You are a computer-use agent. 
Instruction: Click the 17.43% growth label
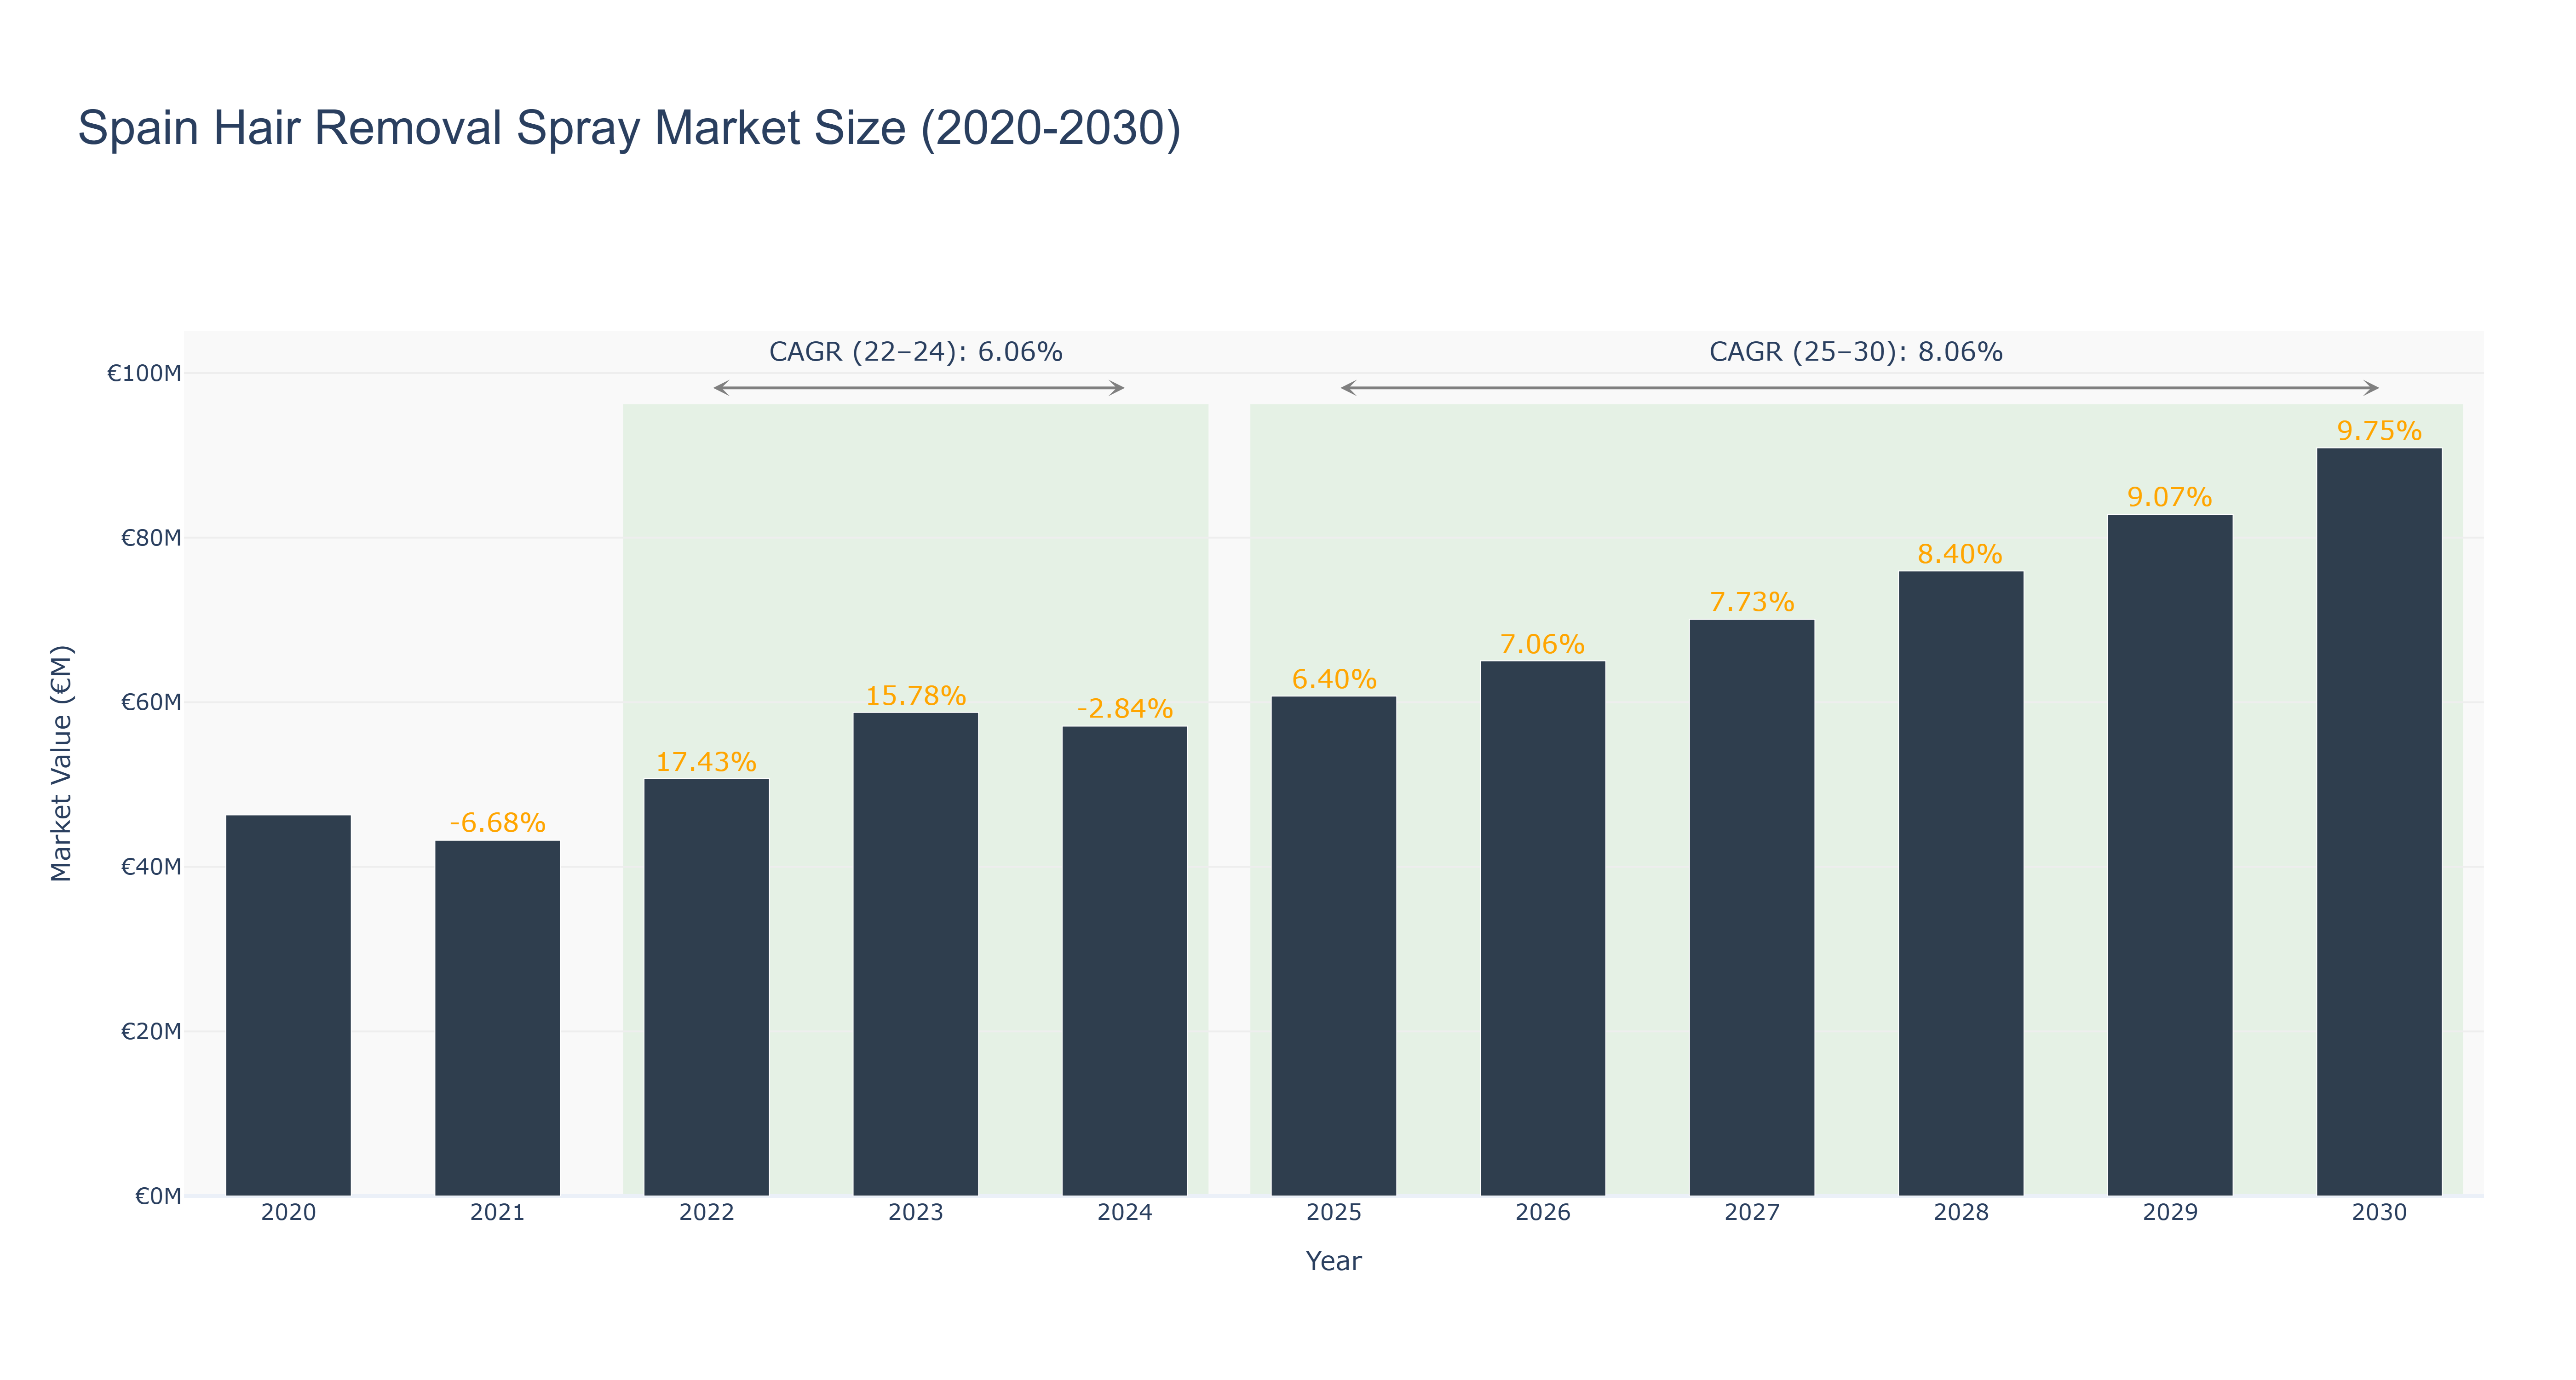coord(706,762)
